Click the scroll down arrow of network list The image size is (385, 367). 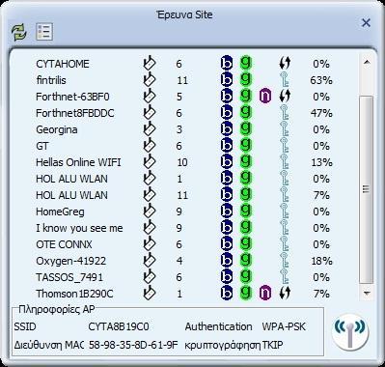[x=367, y=293]
